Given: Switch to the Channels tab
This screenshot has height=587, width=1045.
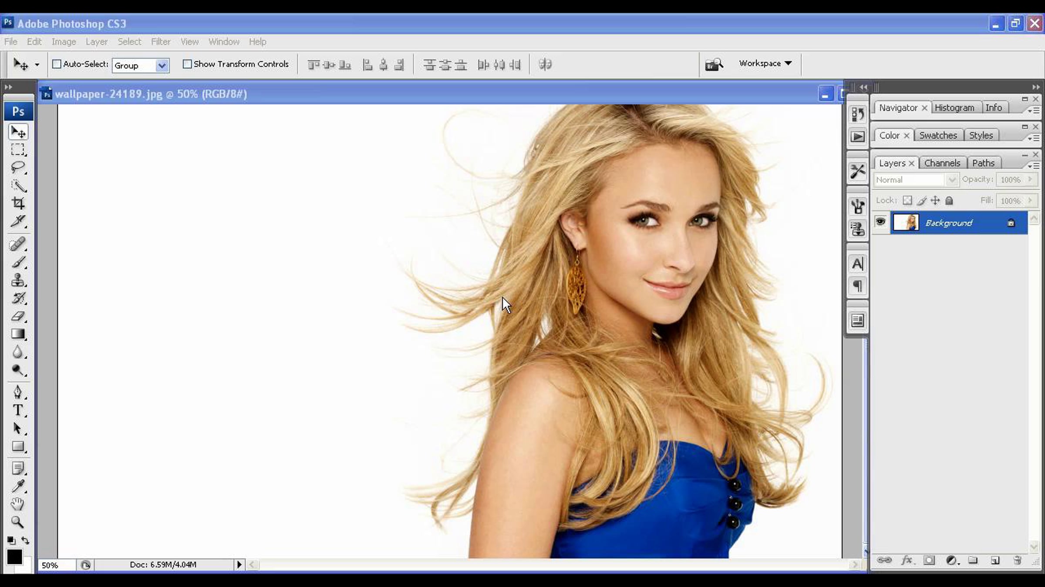Looking at the screenshot, I should point(942,163).
